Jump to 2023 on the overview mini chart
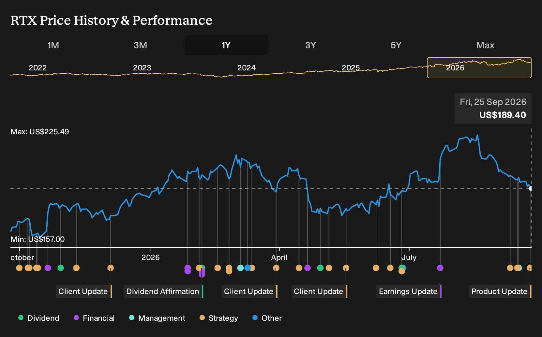The image size is (542, 337). point(142,68)
